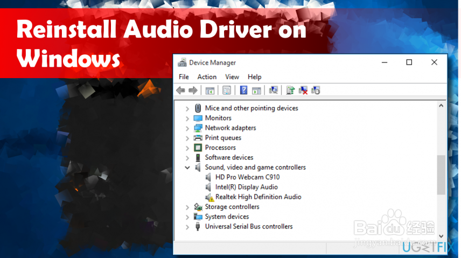The width and height of the screenshot is (461, 258).
Task: Open the Help menu
Action: [x=254, y=77]
